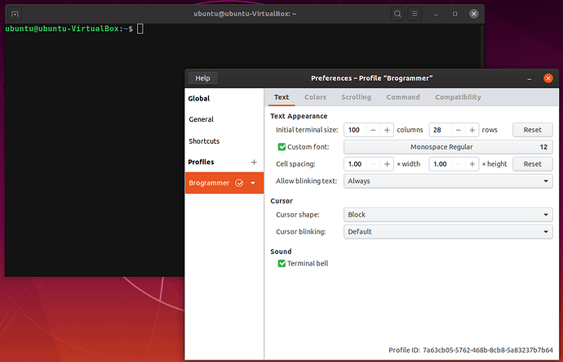Viewport: 563px width, 362px height.
Task: Toggle the Terminal bell checkbox
Action: click(281, 263)
